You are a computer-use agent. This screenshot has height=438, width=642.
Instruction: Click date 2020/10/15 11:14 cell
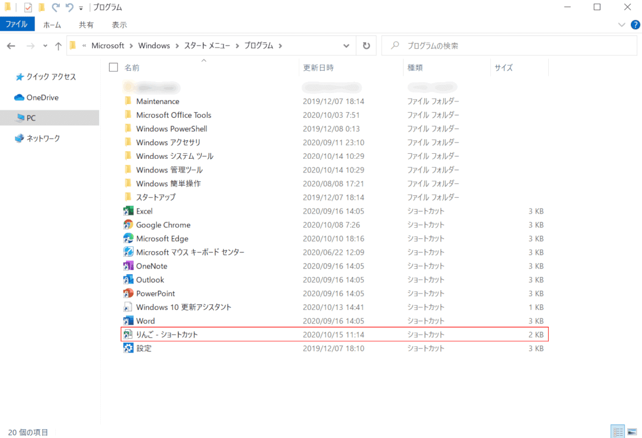(x=333, y=335)
